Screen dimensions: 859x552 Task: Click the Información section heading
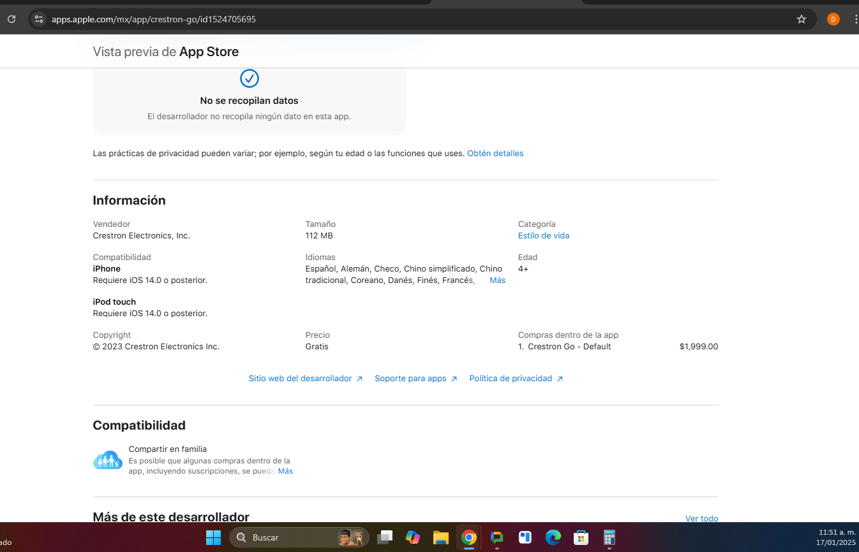tap(129, 200)
